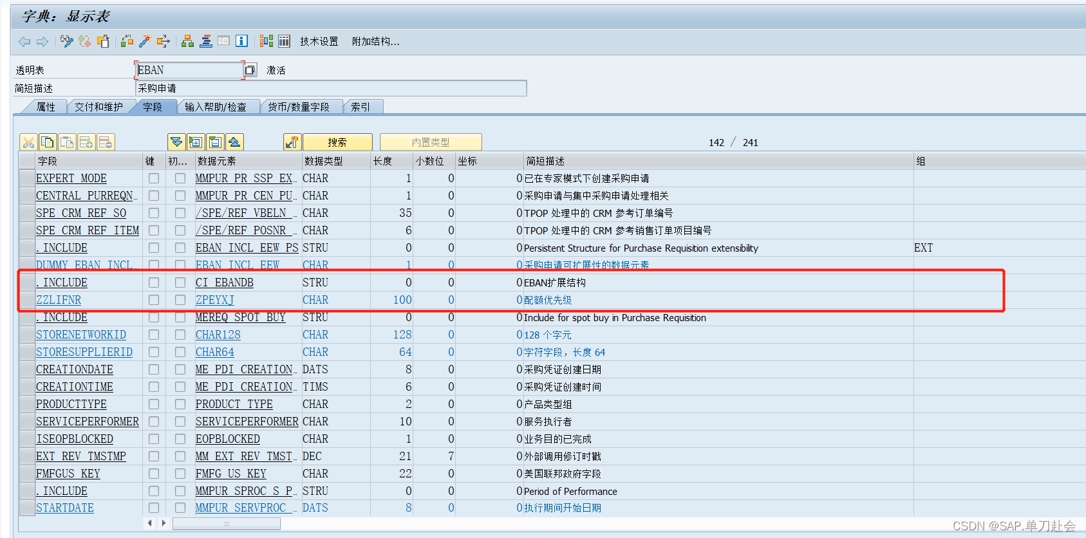This screenshot has width=1086, height=538.
Task: Click the EBAN table name input field
Action: point(189,70)
